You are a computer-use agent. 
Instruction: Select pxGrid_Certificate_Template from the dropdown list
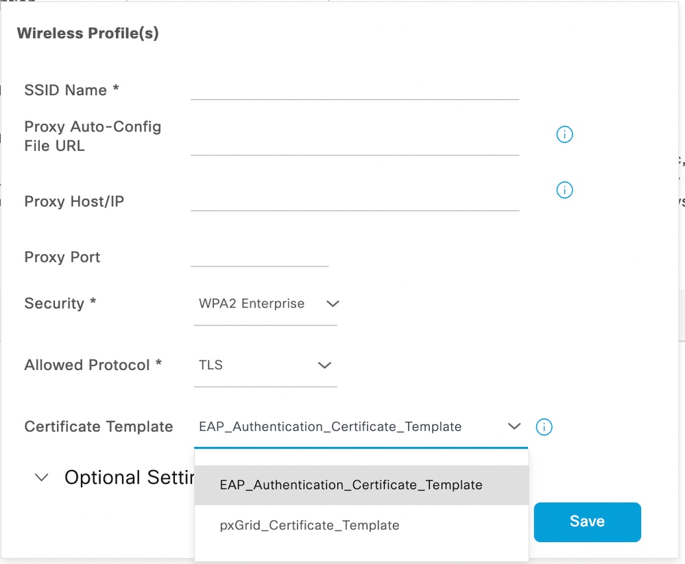point(310,525)
